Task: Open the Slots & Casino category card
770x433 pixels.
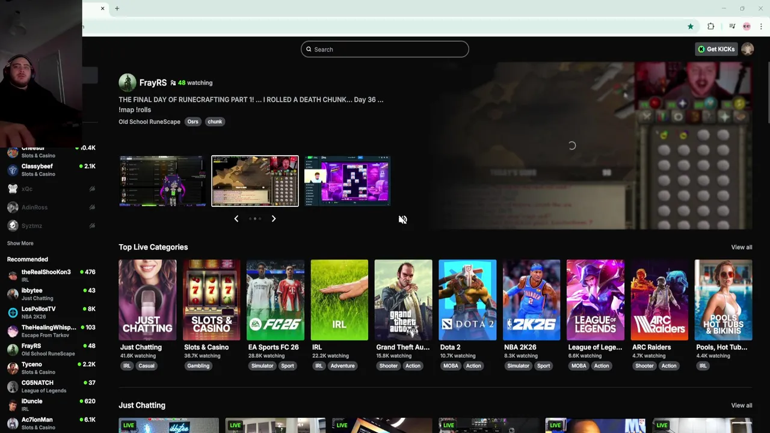Action: point(211,314)
